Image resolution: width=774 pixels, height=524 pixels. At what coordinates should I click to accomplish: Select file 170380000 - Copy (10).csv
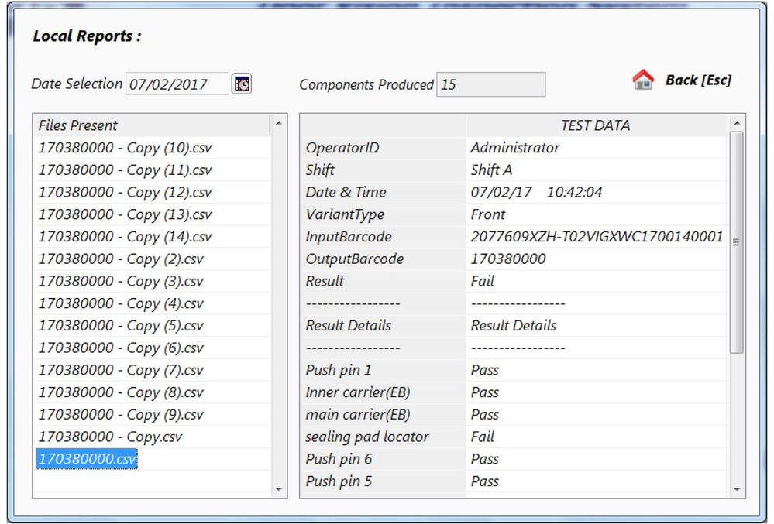pos(152,148)
